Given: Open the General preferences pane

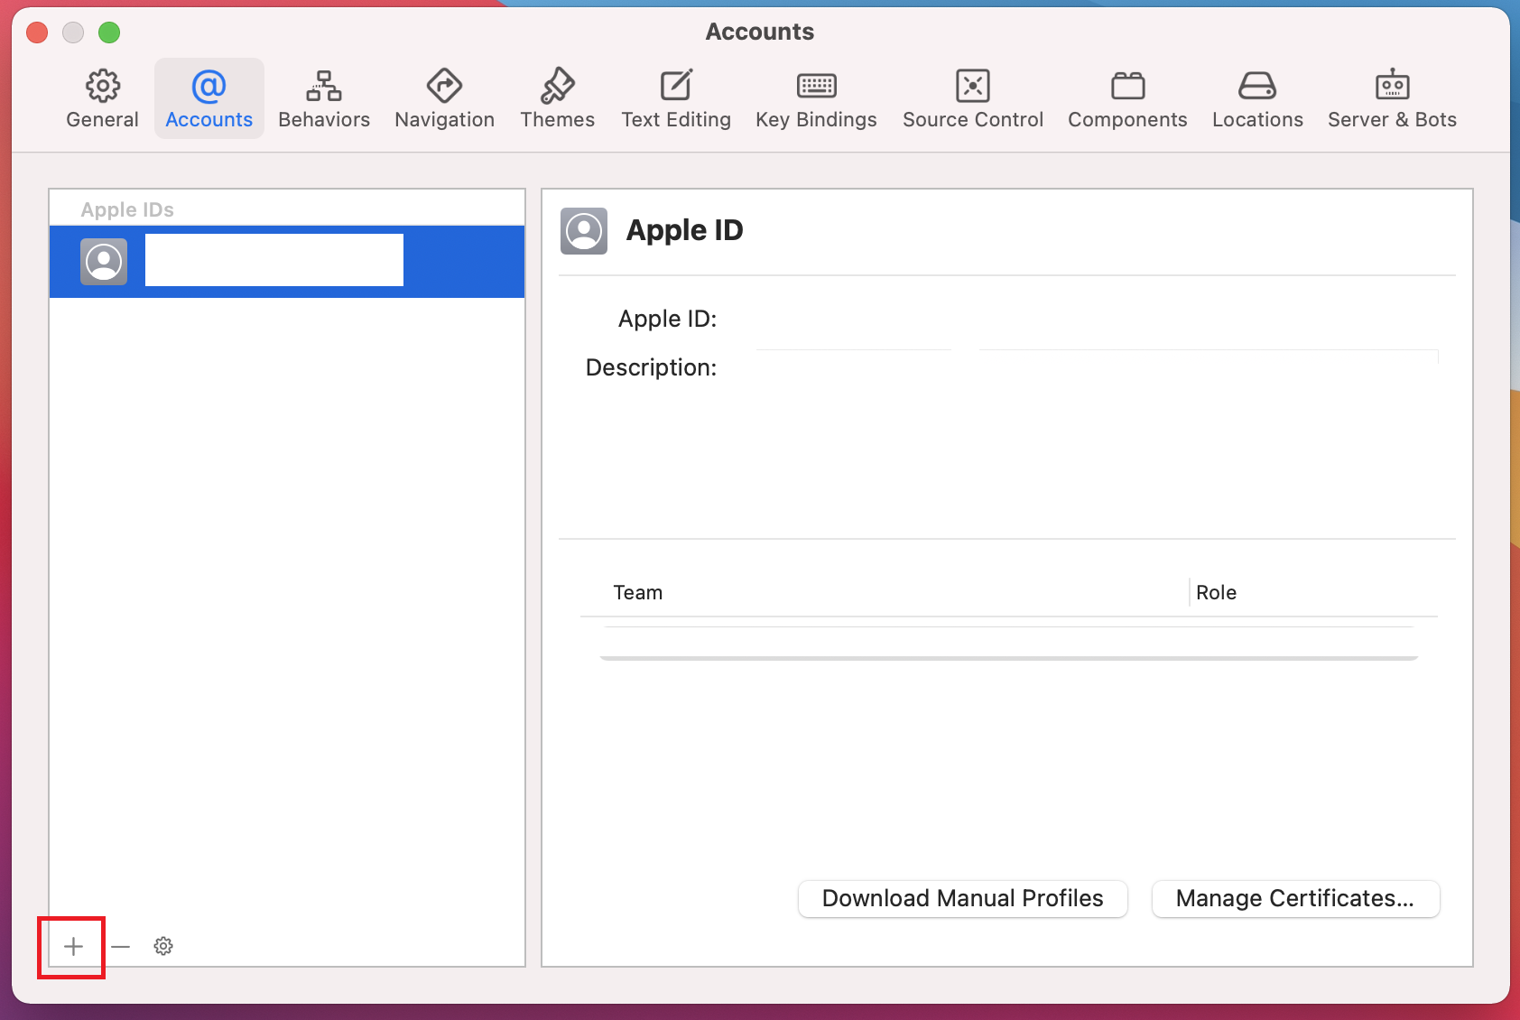Looking at the screenshot, I should (x=102, y=98).
